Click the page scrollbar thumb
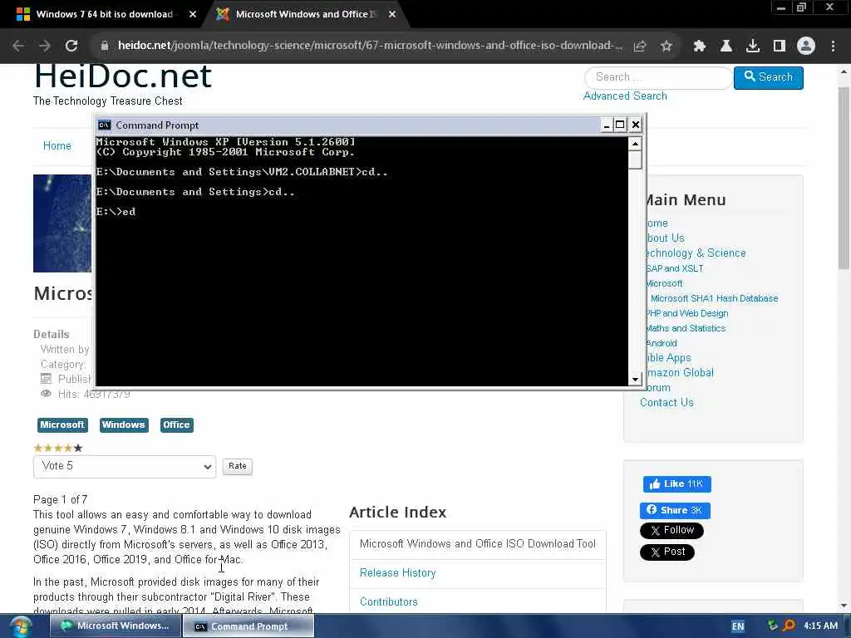This screenshot has height=638, width=851. coord(844,178)
